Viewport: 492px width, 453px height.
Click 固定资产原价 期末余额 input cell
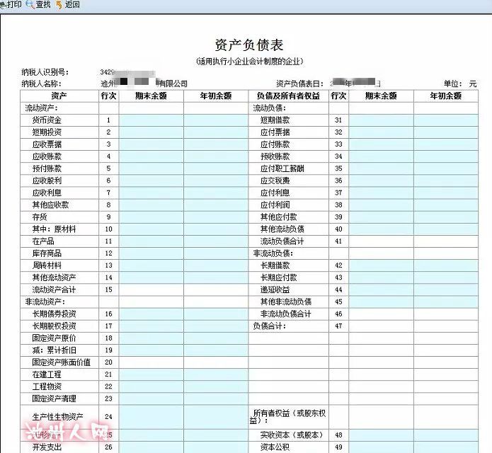click(151, 338)
